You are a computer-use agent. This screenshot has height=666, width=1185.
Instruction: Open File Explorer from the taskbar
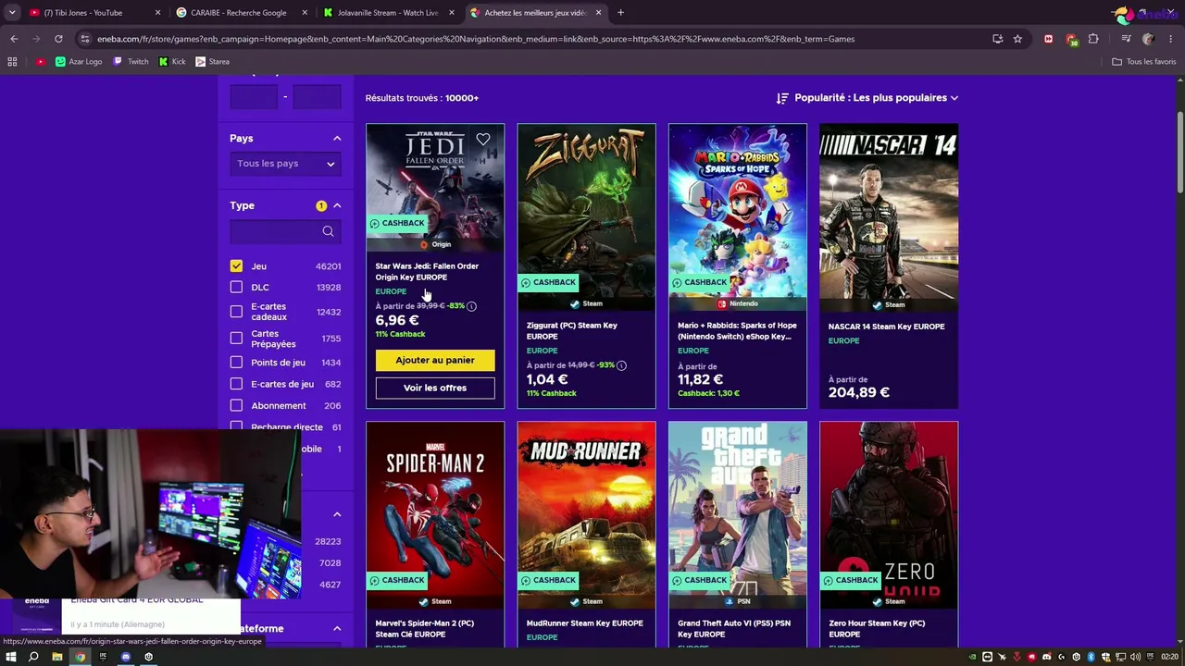click(56, 657)
